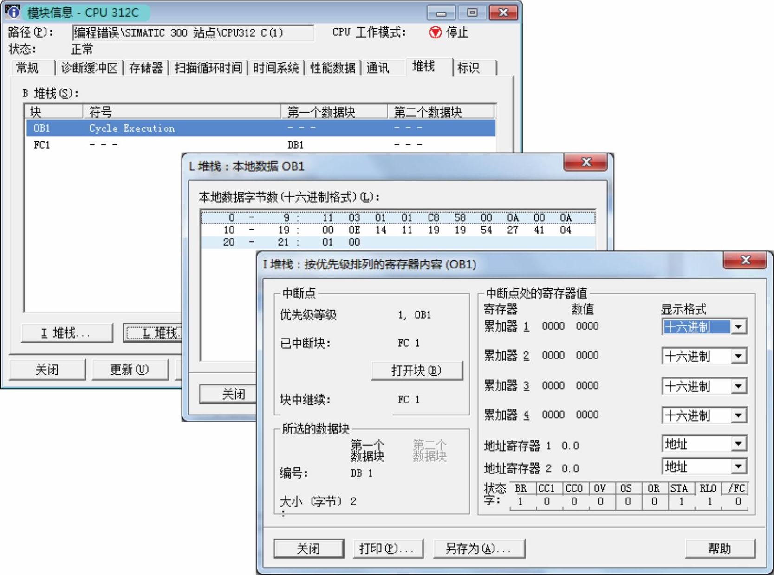Click the 更新(U) button

(130, 370)
